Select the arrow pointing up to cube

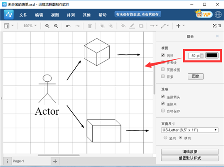tap(74, 71)
